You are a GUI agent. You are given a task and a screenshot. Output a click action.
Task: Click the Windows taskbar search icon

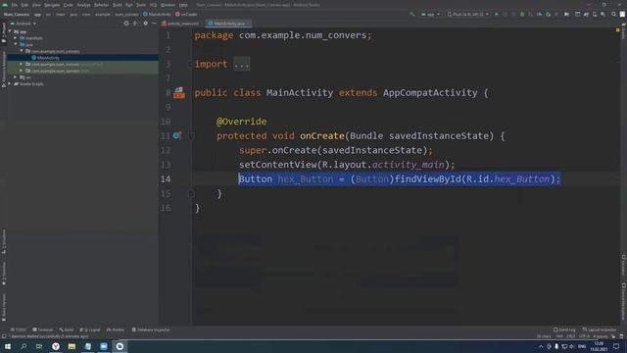click(24, 346)
